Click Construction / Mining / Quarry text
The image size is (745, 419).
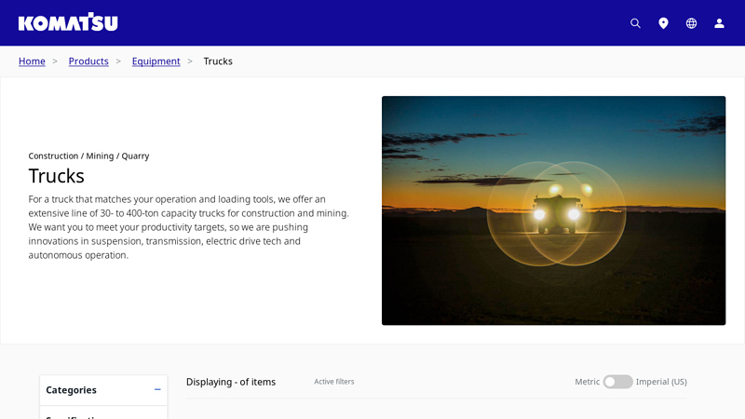coord(88,155)
